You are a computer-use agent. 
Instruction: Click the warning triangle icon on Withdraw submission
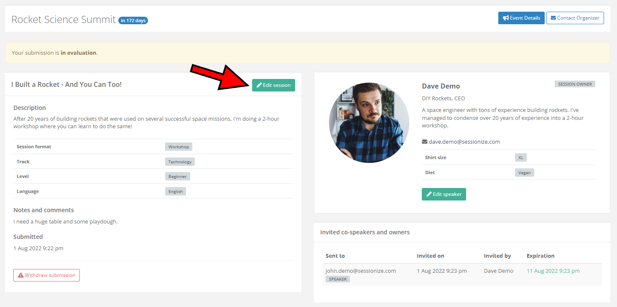coord(20,275)
